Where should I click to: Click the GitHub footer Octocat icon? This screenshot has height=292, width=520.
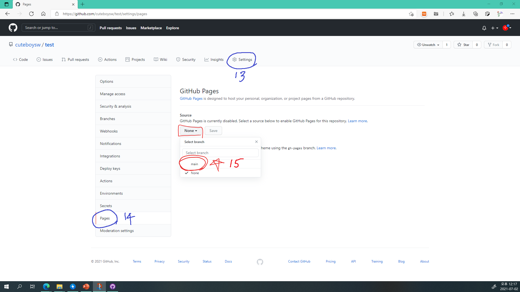click(260, 262)
